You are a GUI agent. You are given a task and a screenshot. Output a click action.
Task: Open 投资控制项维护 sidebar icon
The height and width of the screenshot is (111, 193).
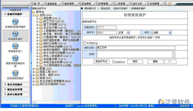coord(15,73)
